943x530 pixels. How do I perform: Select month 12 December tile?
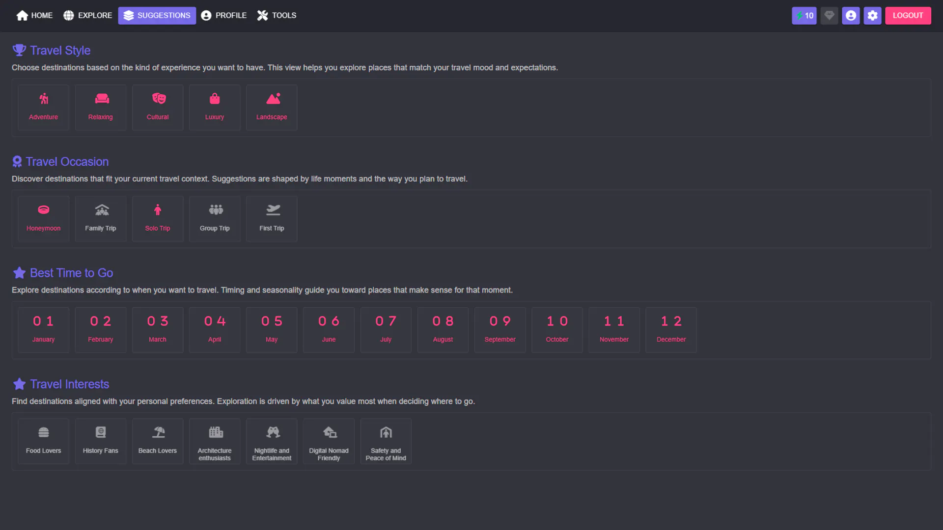[x=671, y=330]
